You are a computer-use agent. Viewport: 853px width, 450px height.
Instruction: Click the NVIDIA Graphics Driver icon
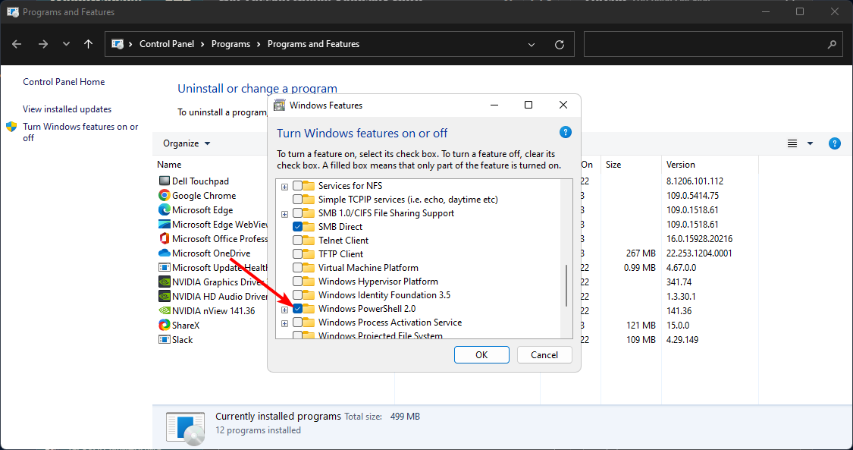(165, 282)
